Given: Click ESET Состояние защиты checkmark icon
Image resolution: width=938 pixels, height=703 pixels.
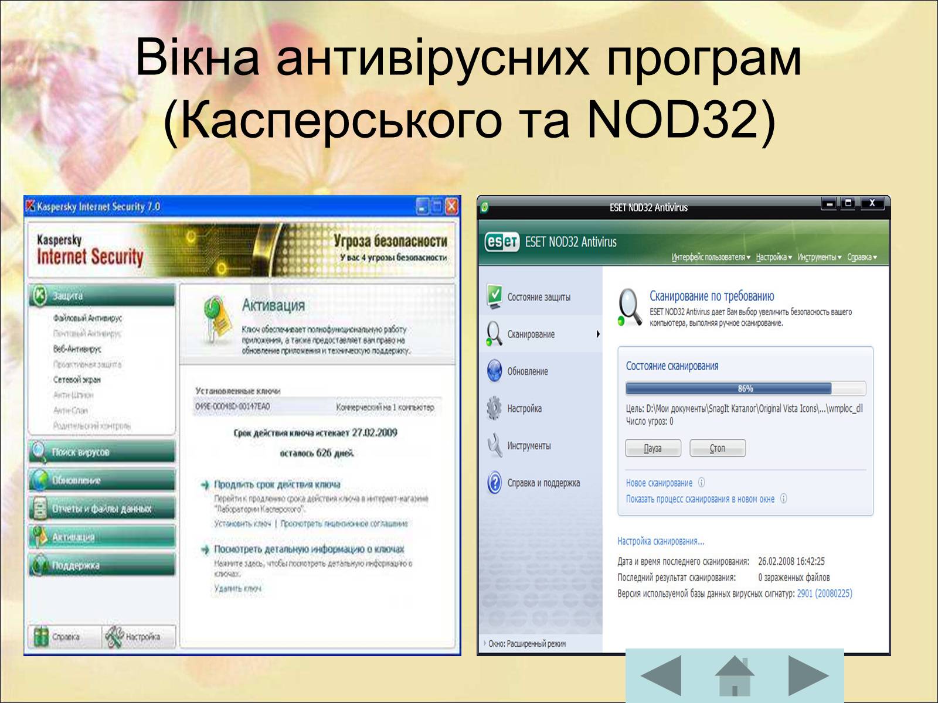Looking at the screenshot, I should point(494,296).
